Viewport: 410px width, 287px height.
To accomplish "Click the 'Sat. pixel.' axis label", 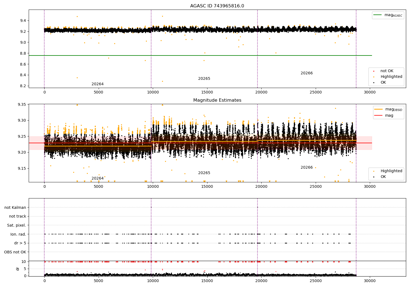I will tap(17, 225).
